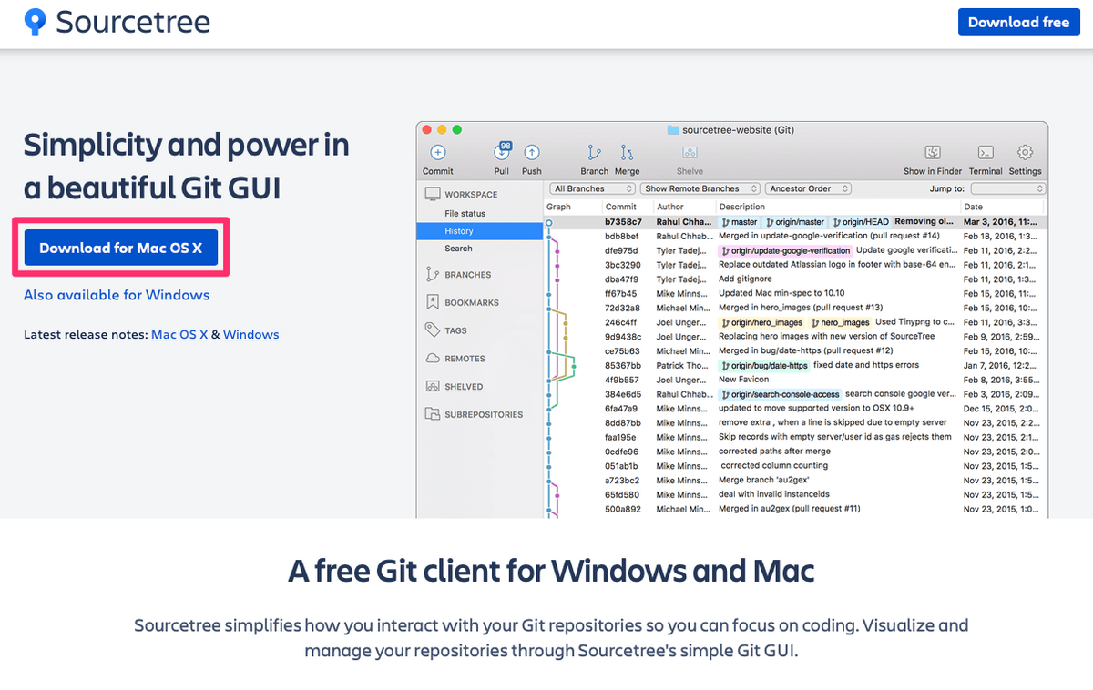Screen dimensions: 1093x690
Task: Open Terminal from the Sourcetree toolbar
Action: (986, 153)
